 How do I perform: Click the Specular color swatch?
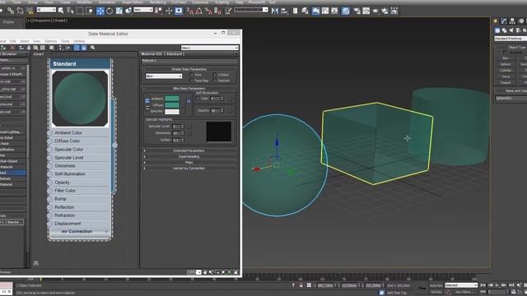(x=172, y=112)
